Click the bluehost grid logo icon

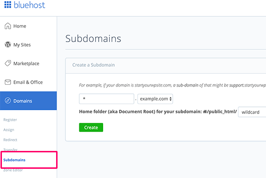pyautogui.click(x=8, y=4)
